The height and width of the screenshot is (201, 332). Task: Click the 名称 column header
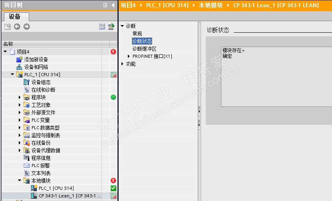(x=52, y=44)
